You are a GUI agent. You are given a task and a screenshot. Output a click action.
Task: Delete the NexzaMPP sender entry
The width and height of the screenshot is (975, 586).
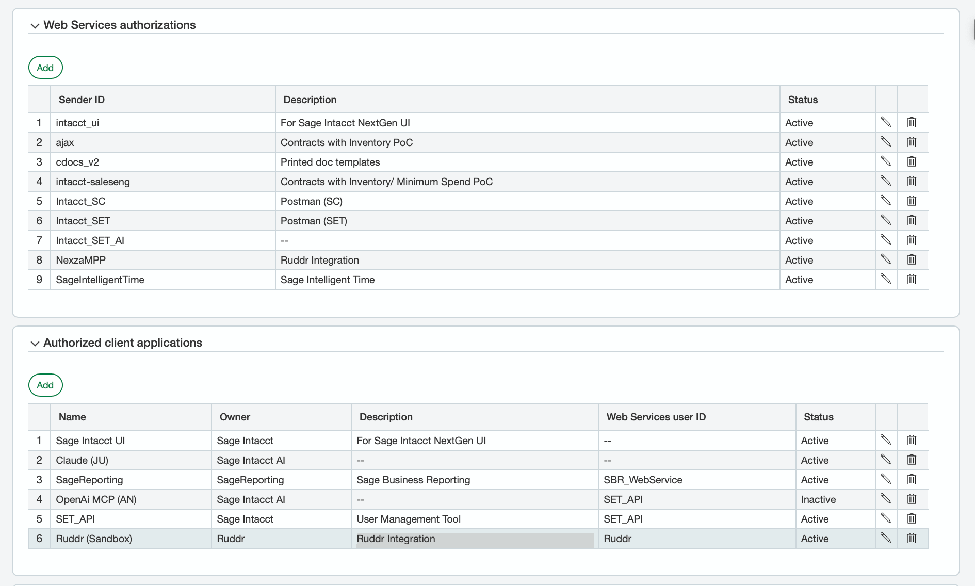pos(912,259)
